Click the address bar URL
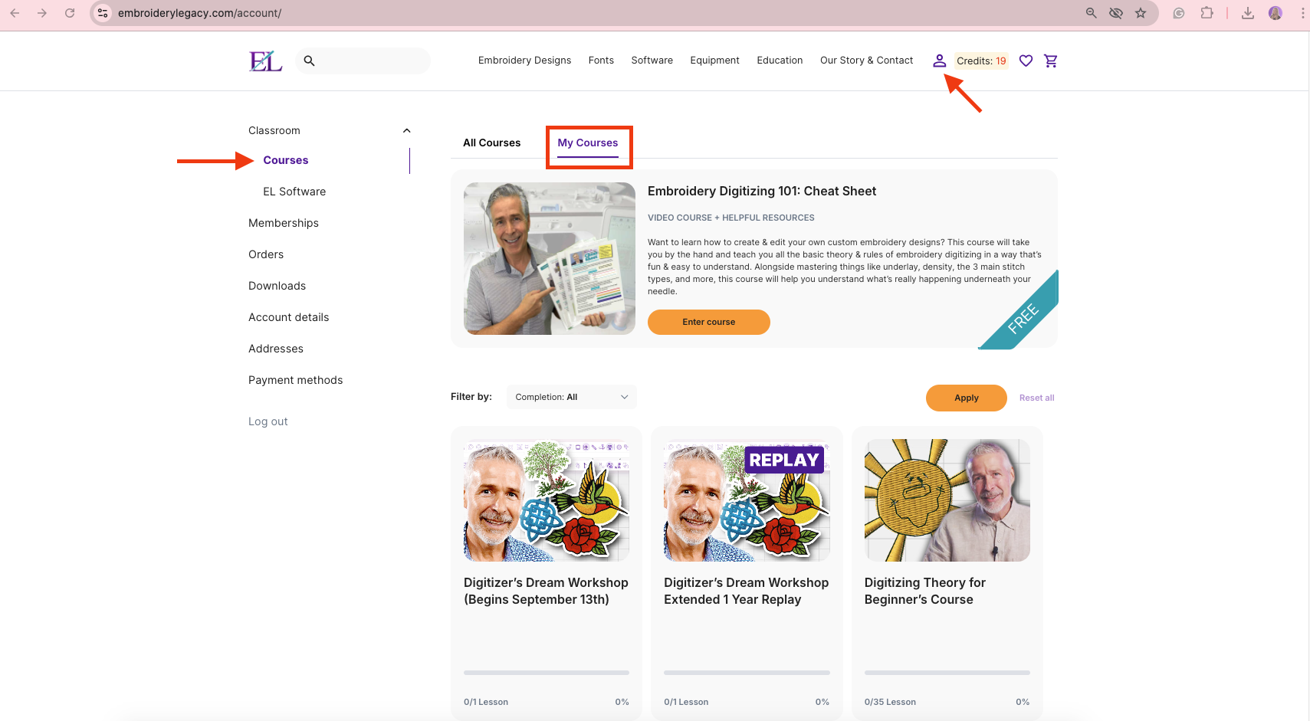Screen dimensions: 1310x721 [199, 13]
